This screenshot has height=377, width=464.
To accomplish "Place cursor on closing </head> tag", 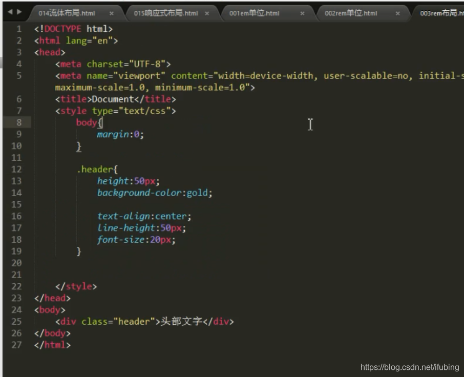I will [x=52, y=298].
